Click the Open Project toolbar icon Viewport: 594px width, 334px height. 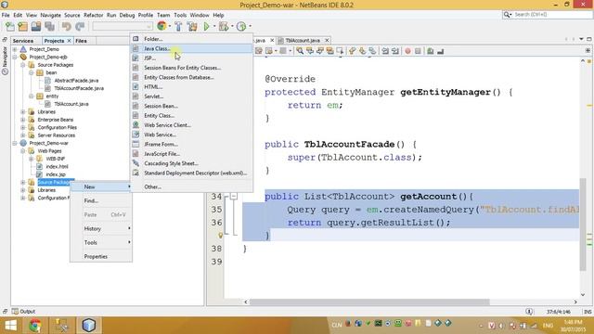(x=36, y=26)
